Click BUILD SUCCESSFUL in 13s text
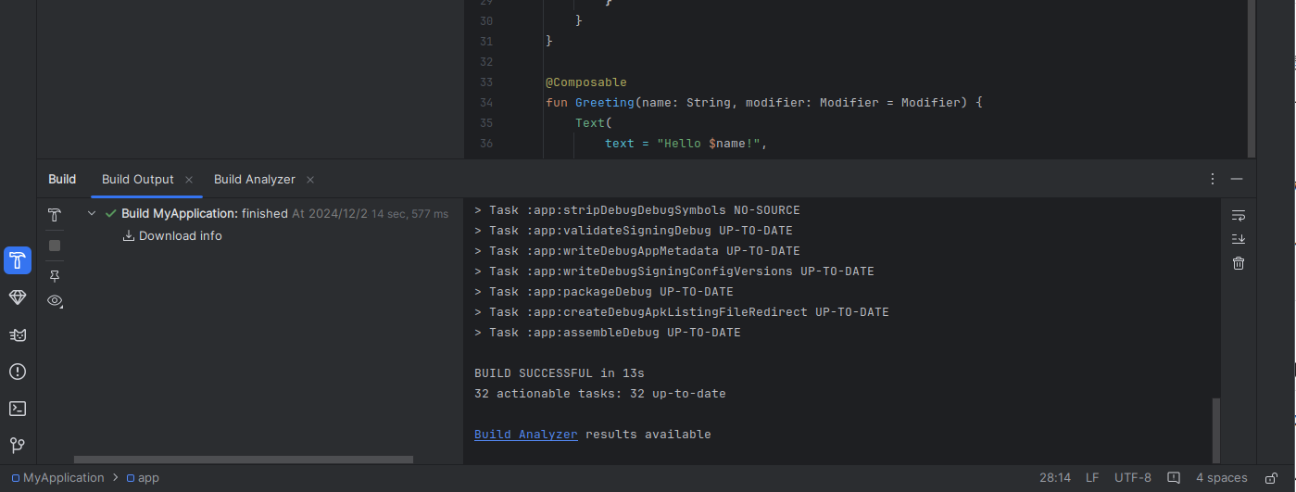1296x492 pixels. click(560, 373)
